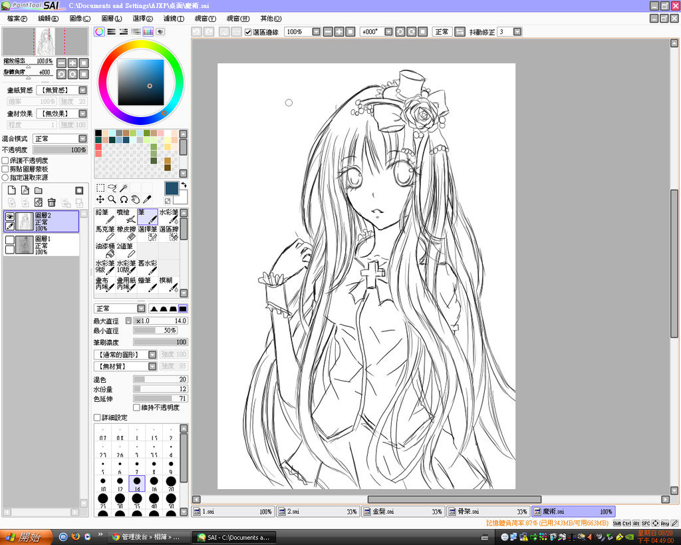Open the rotation angle +000° dropdown

coord(388,32)
